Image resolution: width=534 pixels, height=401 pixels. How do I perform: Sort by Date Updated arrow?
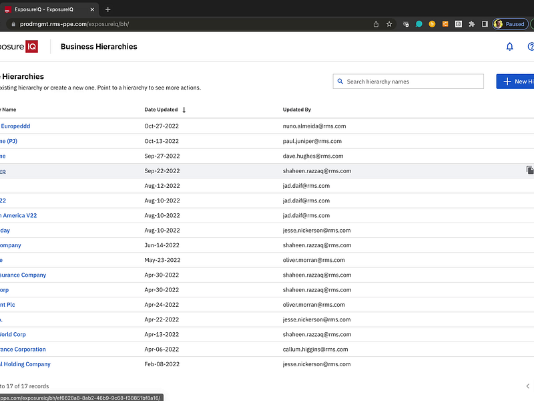coord(184,110)
